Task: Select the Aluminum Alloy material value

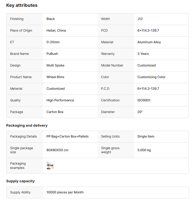Action: [149, 42]
